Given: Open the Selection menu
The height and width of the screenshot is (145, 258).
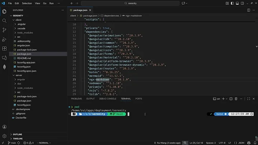Looking at the screenshot, I should (27, 3).
